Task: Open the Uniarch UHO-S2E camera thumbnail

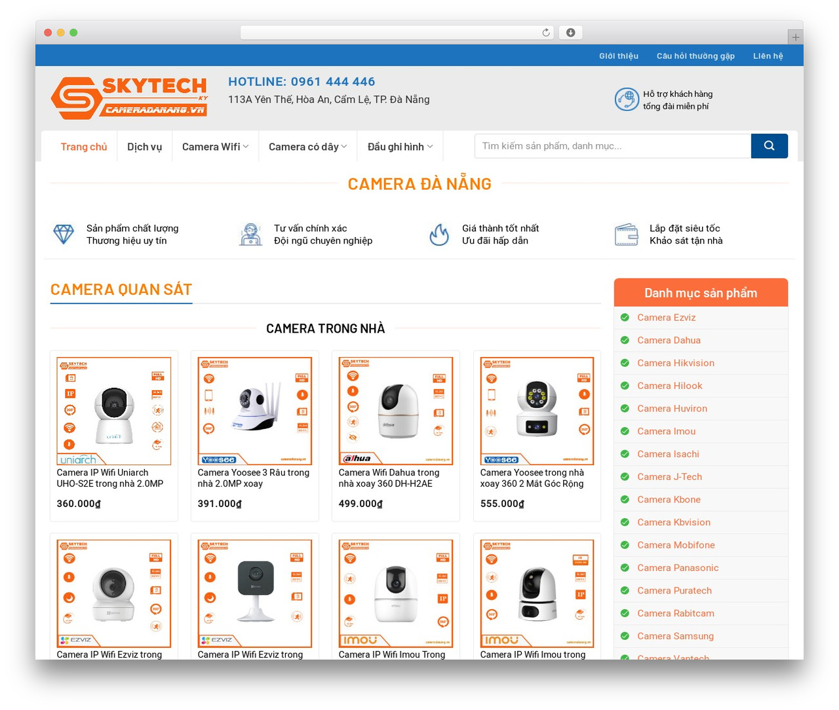Action: (x=114, y=411)
